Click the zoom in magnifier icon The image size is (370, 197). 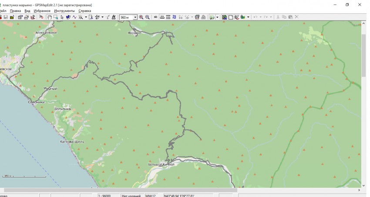[141, 17]
